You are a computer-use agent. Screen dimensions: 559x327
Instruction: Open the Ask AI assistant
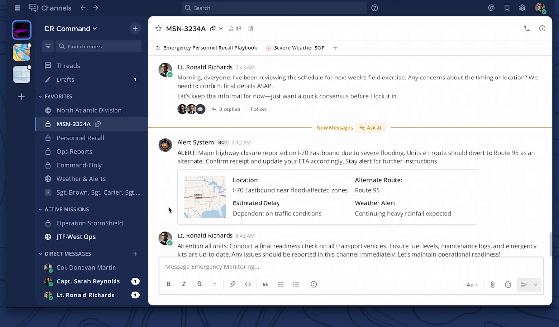pos(370,127)
